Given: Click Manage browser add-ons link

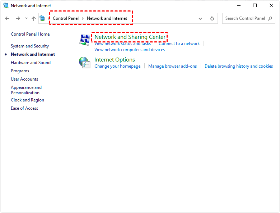Looking at the screenshot, I should [172, 66].
